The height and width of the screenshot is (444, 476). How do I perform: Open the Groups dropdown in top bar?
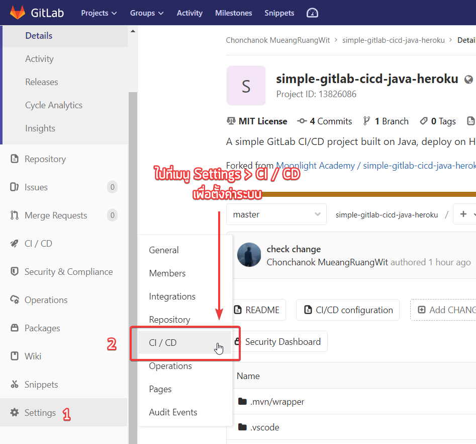147,13
